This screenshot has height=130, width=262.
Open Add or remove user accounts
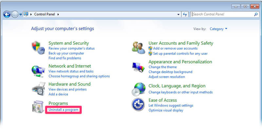coord(175,48)
